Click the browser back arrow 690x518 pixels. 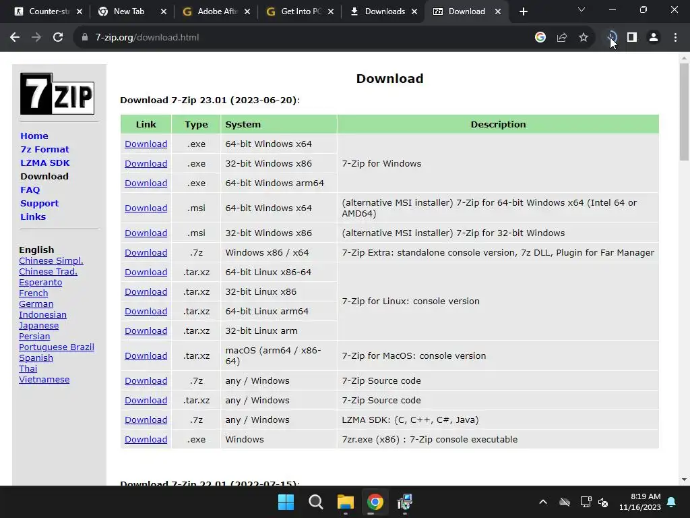click(x=15, y=38)
